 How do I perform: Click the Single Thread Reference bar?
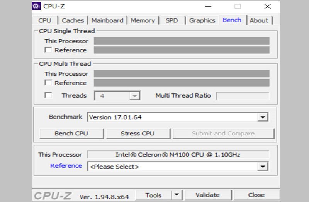pyautogui.click(x=182, y=50)
